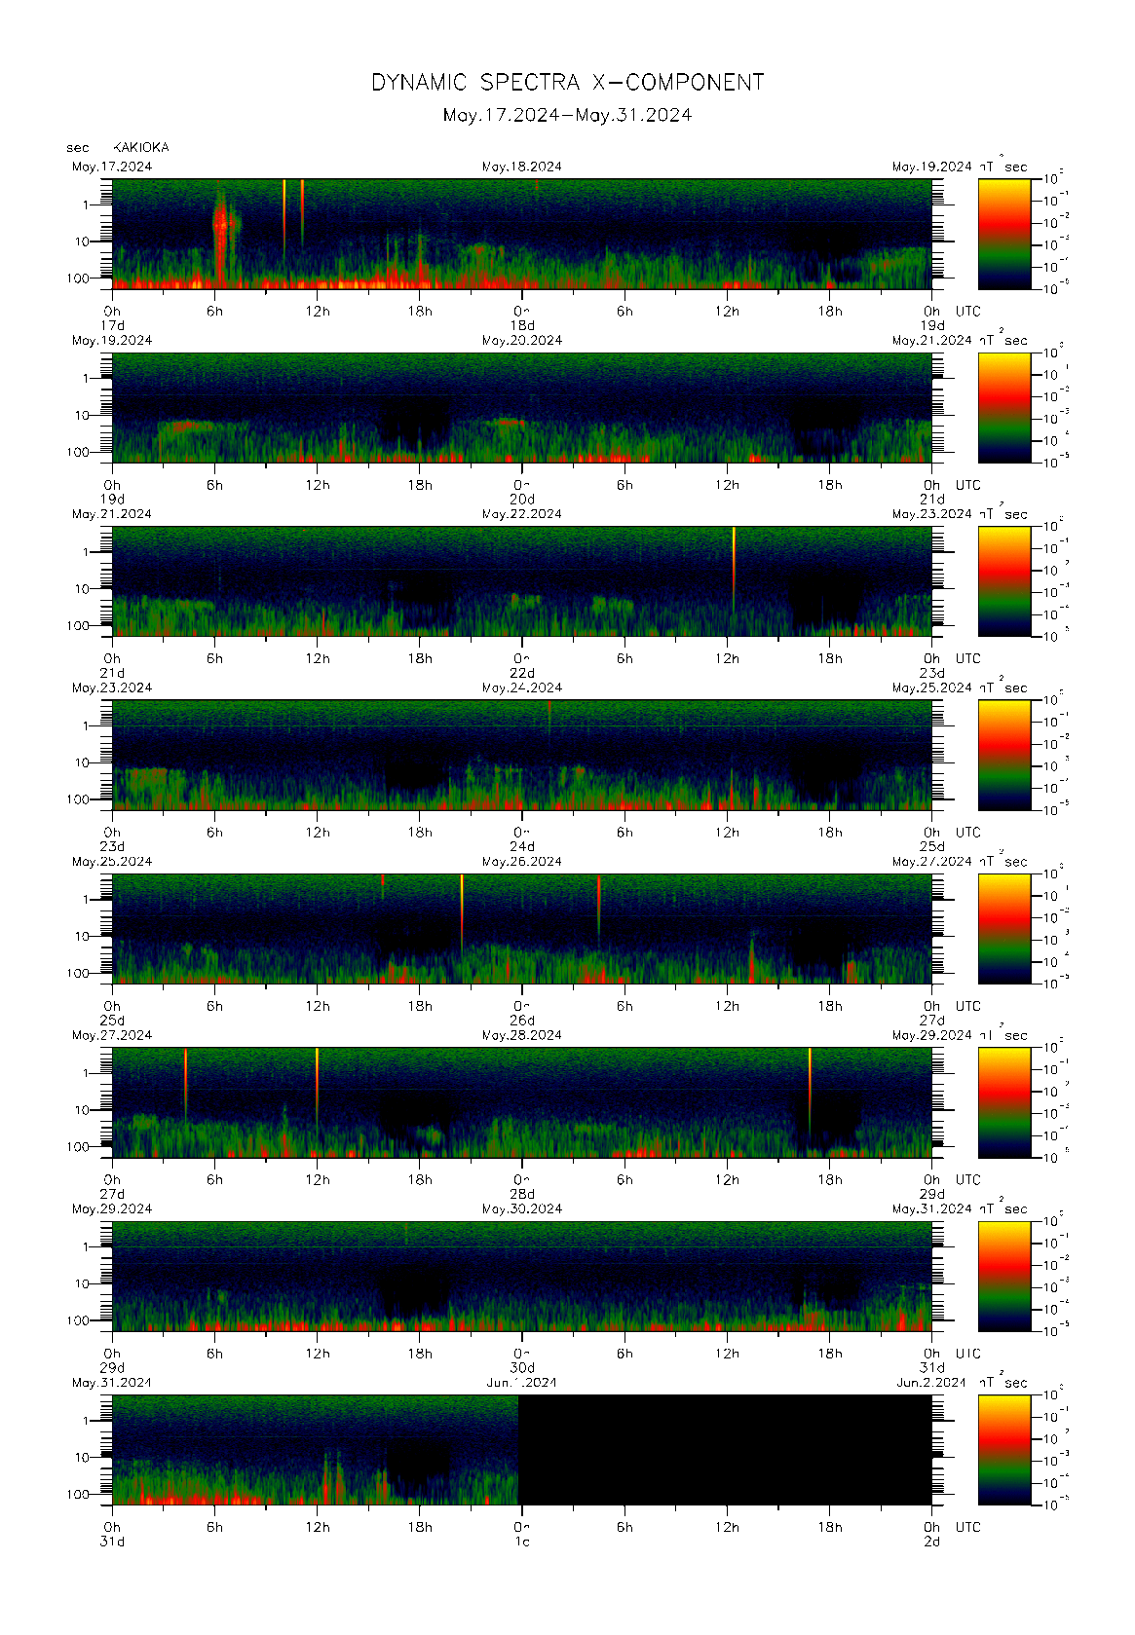Click the May.30.2024 panel date label
The width and height of the screenshot is (1135, 1635).
pyautogui.click(x=522, y=1208)
